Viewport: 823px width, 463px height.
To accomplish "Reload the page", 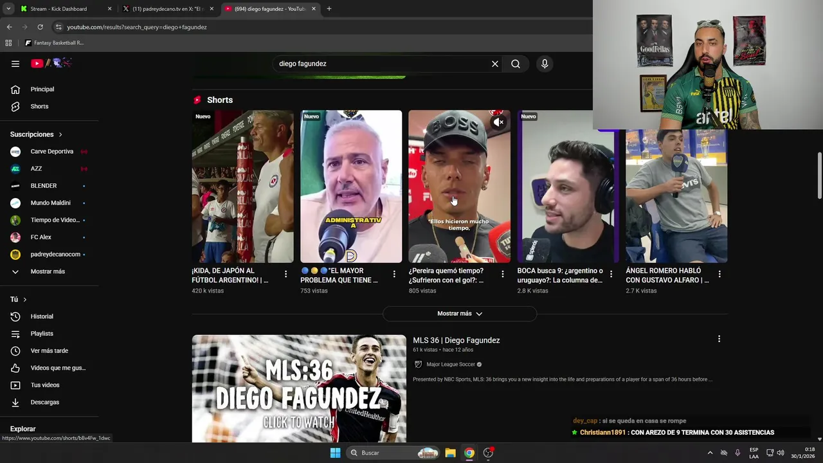I will click(40, 27).
